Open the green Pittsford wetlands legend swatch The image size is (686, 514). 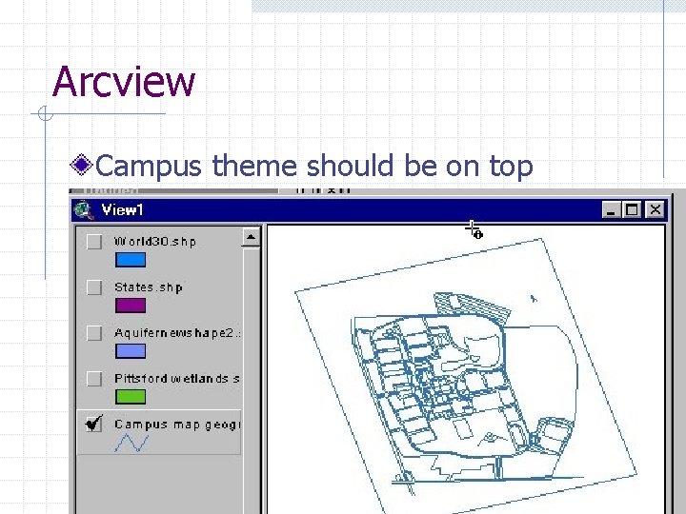[131, 397]
